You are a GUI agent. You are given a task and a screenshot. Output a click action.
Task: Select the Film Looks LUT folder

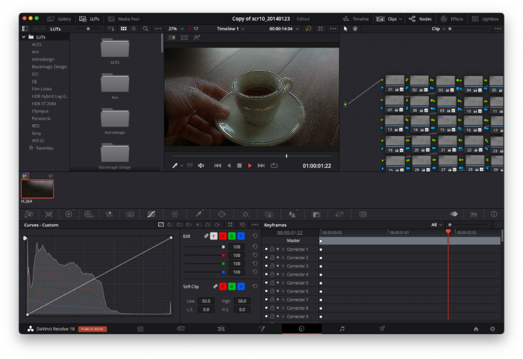click(42, 88)
